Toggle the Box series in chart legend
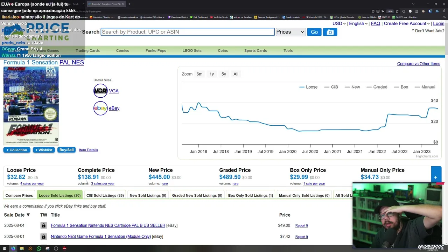This screenshot has width=448, height=252. pos(401,87)
